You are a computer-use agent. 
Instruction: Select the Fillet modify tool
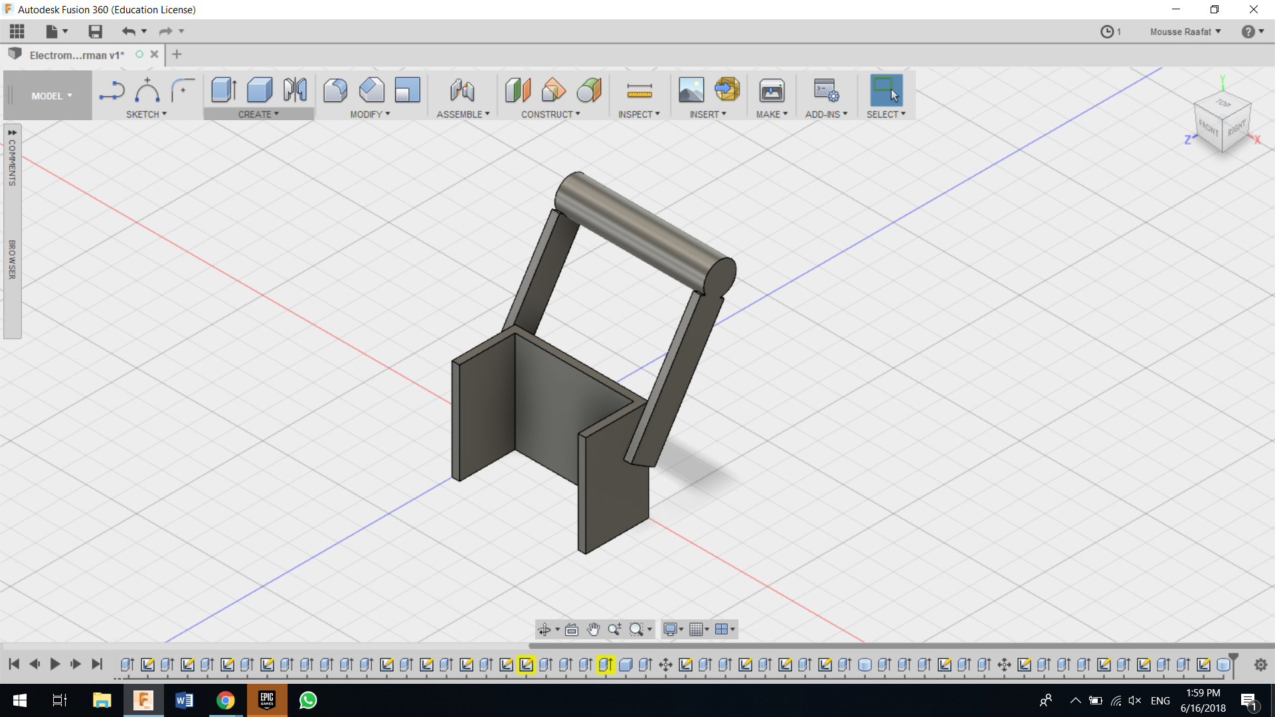point(335,90)
